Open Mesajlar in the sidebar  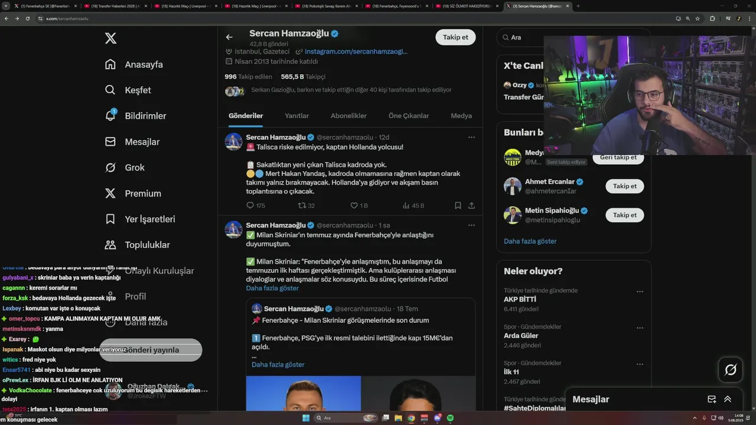[x=132, y=142]
